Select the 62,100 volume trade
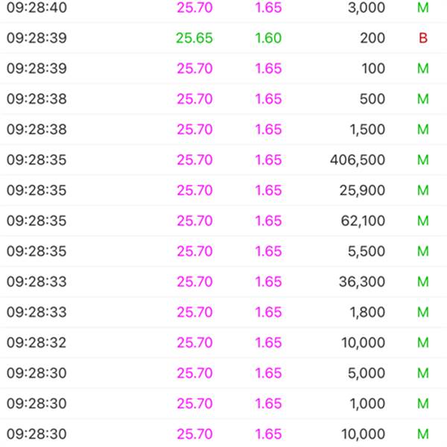The height and width of the screenshot is (447, 447). coord(223,221)
